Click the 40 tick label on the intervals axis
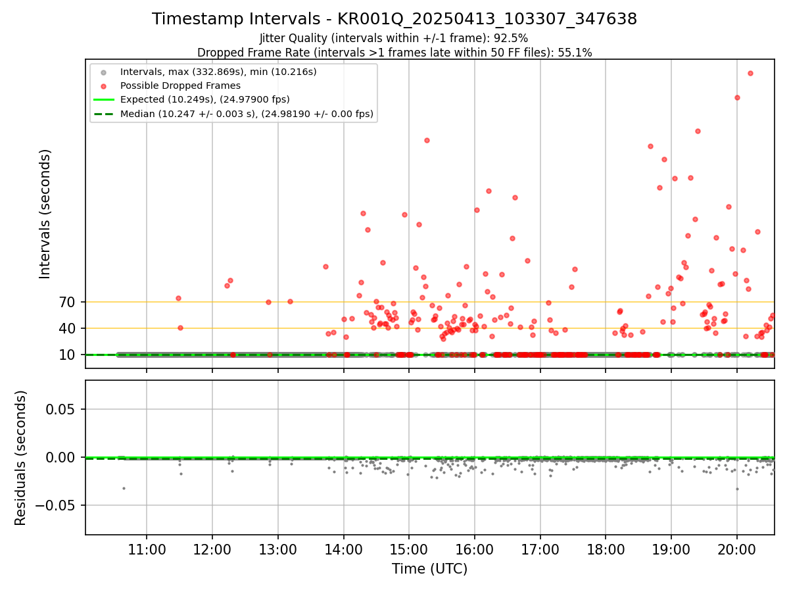This screenshot has width=789, height=592. [x=68, y=328]
